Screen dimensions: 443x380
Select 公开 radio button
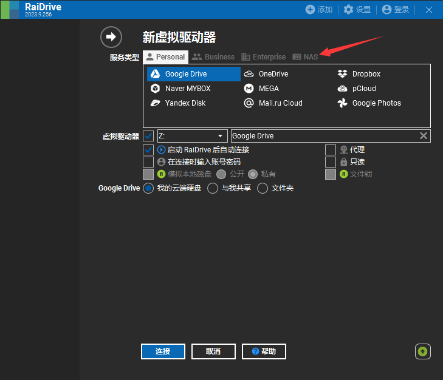tap(221, 174)
